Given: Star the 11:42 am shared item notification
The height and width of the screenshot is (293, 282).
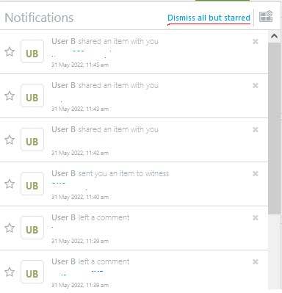Looking at the screenshot, I should pyautogui.click(x=10, y=140).
